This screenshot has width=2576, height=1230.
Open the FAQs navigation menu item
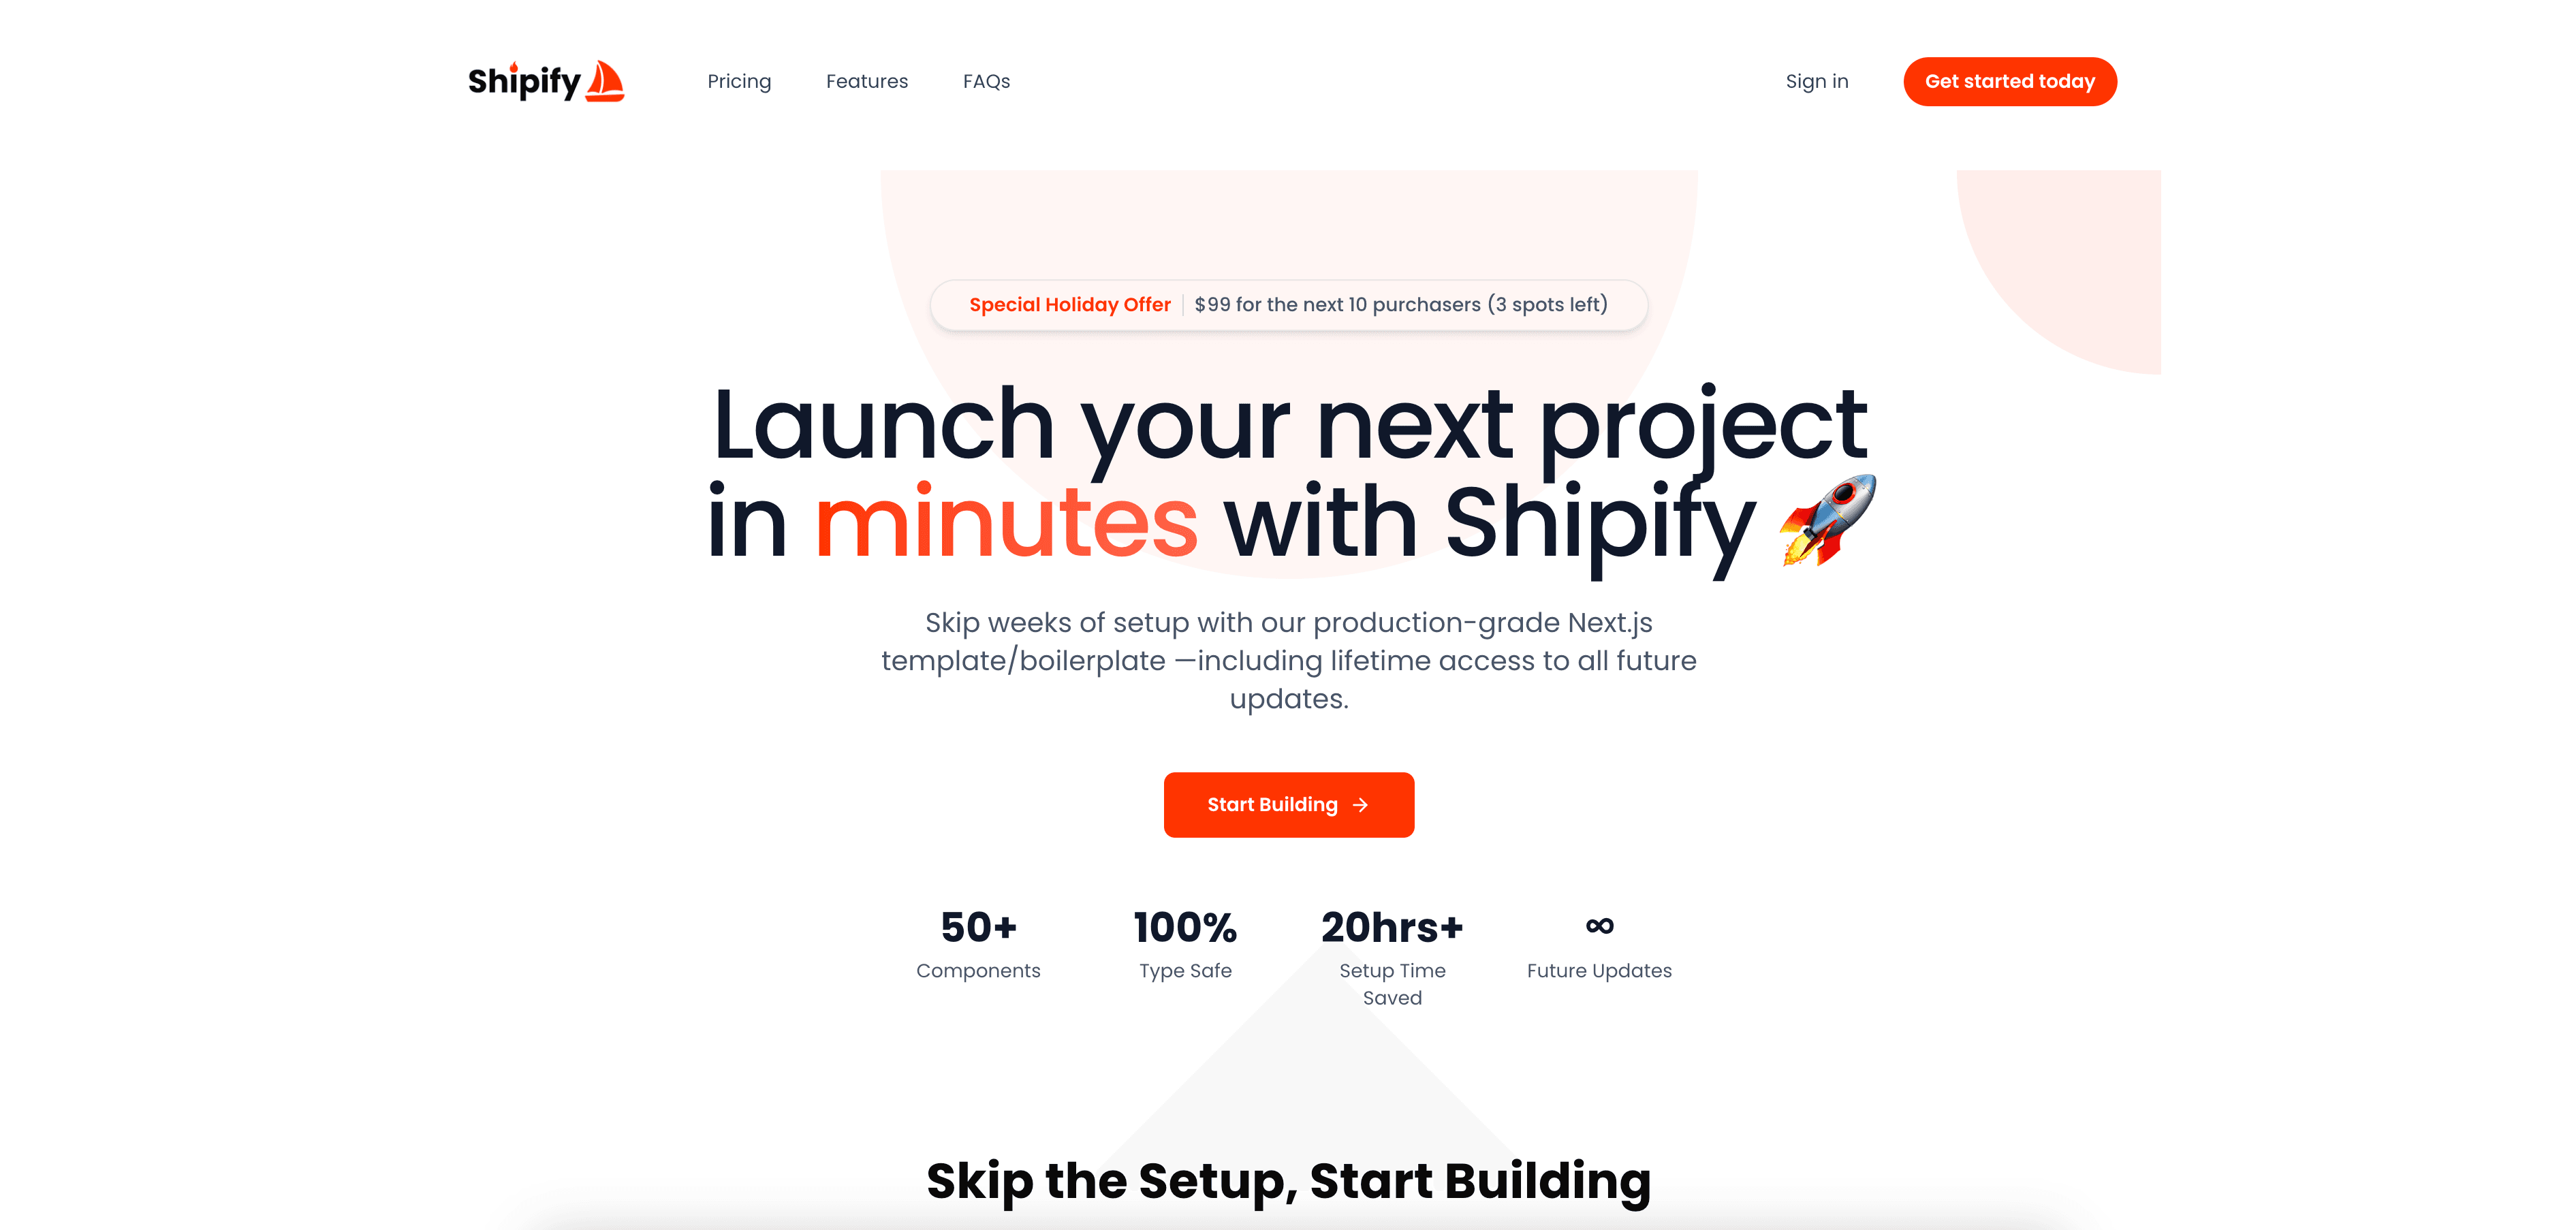click(x=988, y=80)
